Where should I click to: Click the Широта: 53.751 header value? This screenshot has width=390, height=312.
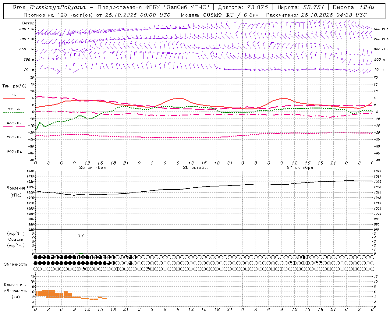[x=300, y=7]
